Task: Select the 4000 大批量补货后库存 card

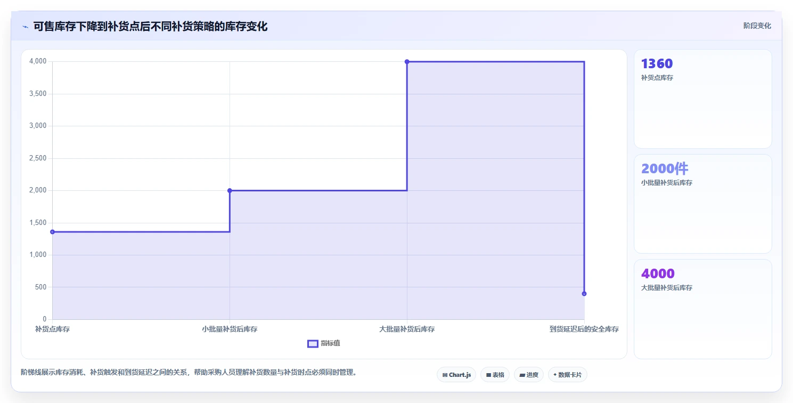Action: [x=702, y=309]
